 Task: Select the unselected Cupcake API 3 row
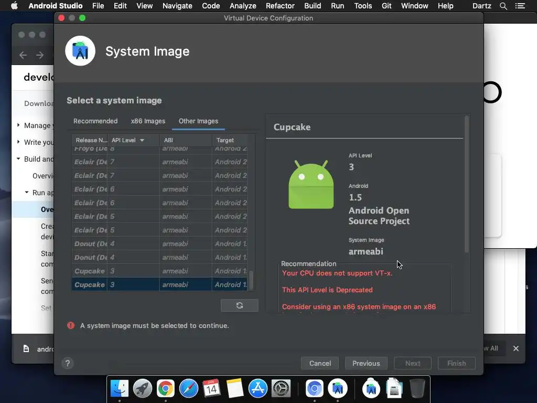pos(159,271)
